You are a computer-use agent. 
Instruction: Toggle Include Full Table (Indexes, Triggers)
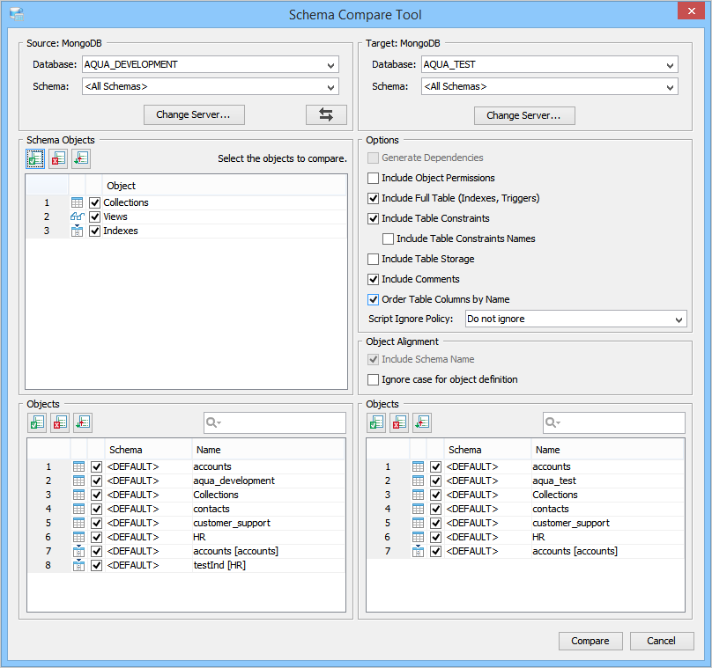coord(373,198)
